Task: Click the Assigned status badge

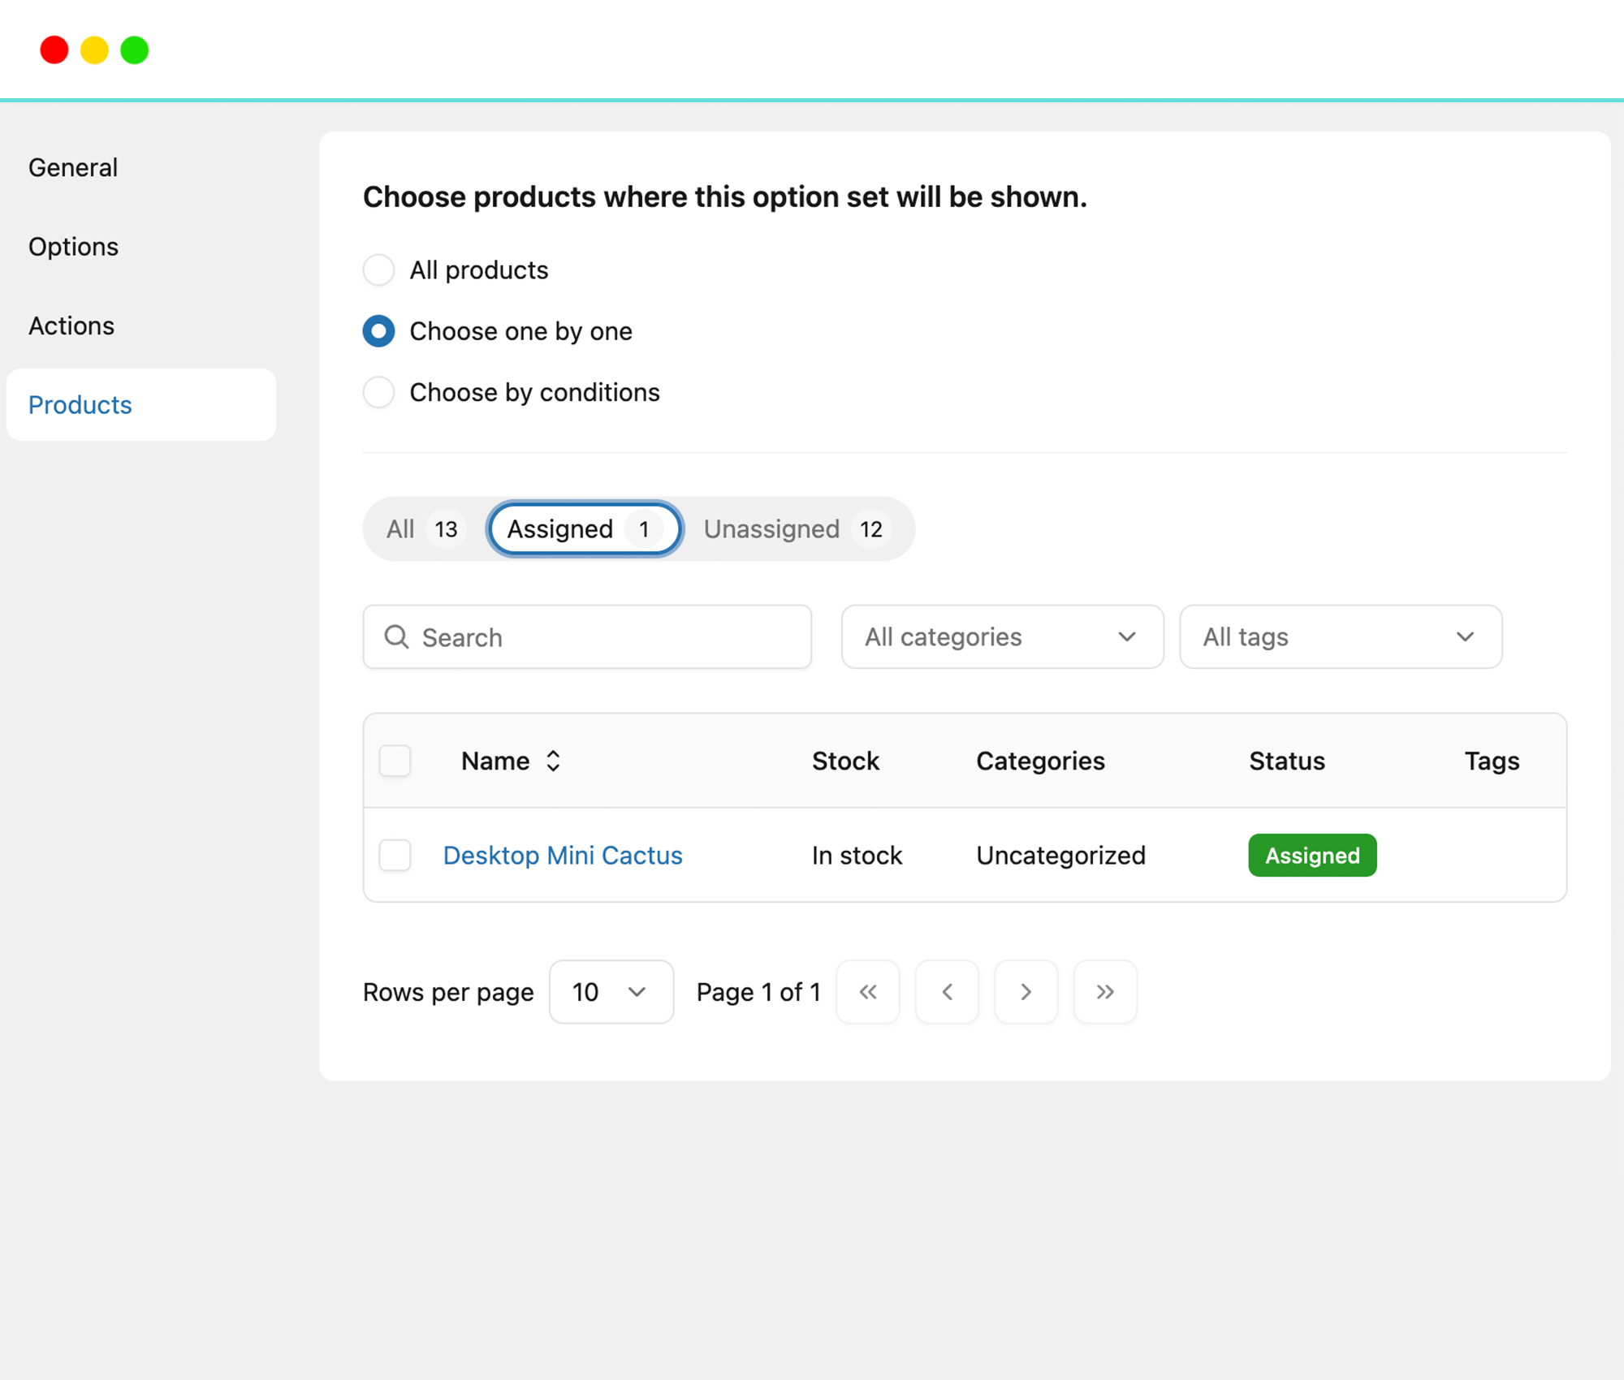Action: [x=1311, y=856]
